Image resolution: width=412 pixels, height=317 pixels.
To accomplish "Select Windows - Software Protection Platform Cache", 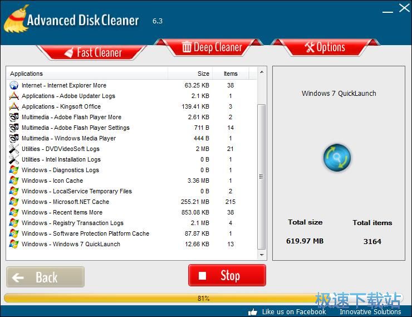I will coord(131,233).
